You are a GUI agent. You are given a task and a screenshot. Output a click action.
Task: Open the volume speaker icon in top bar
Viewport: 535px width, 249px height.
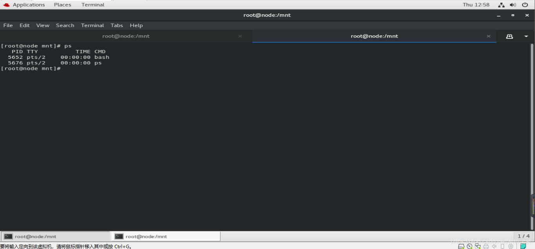click(513, 5)
